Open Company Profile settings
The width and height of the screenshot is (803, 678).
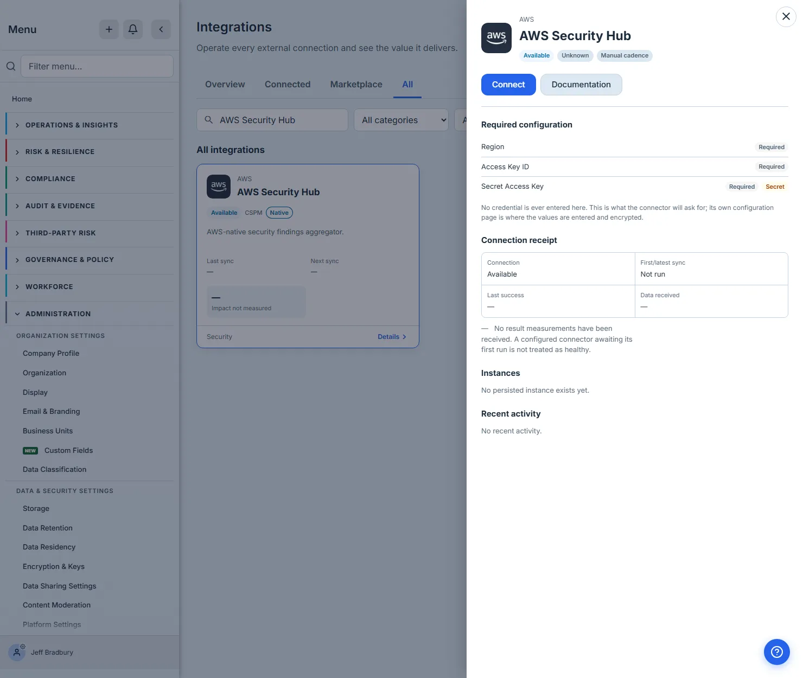[51, 354]
